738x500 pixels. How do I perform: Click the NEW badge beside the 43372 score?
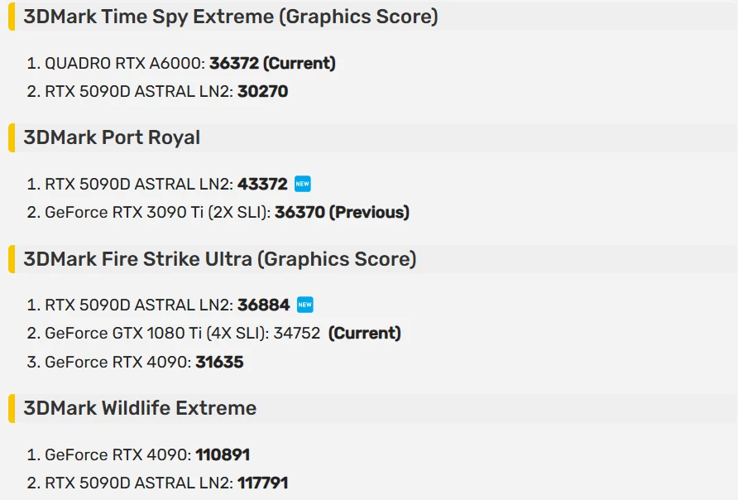click(302, 184)
